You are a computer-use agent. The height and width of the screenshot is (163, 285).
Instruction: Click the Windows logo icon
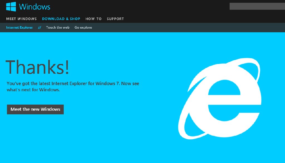tap(11, 7)
